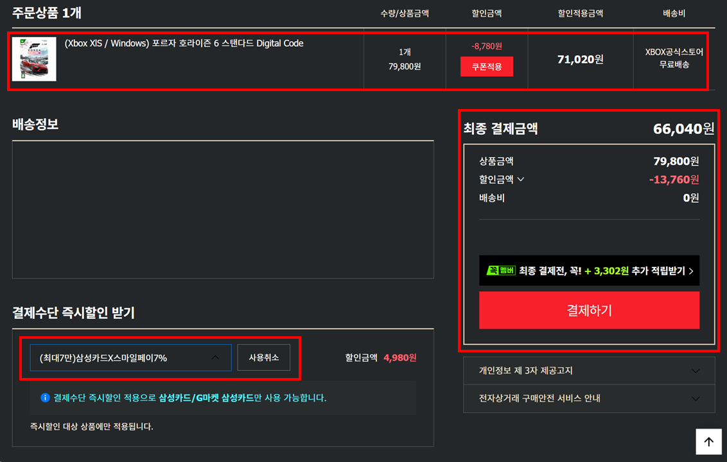Click the 수량/상품금액 column header
727x462 pixels.
click(x=405, y=13)
